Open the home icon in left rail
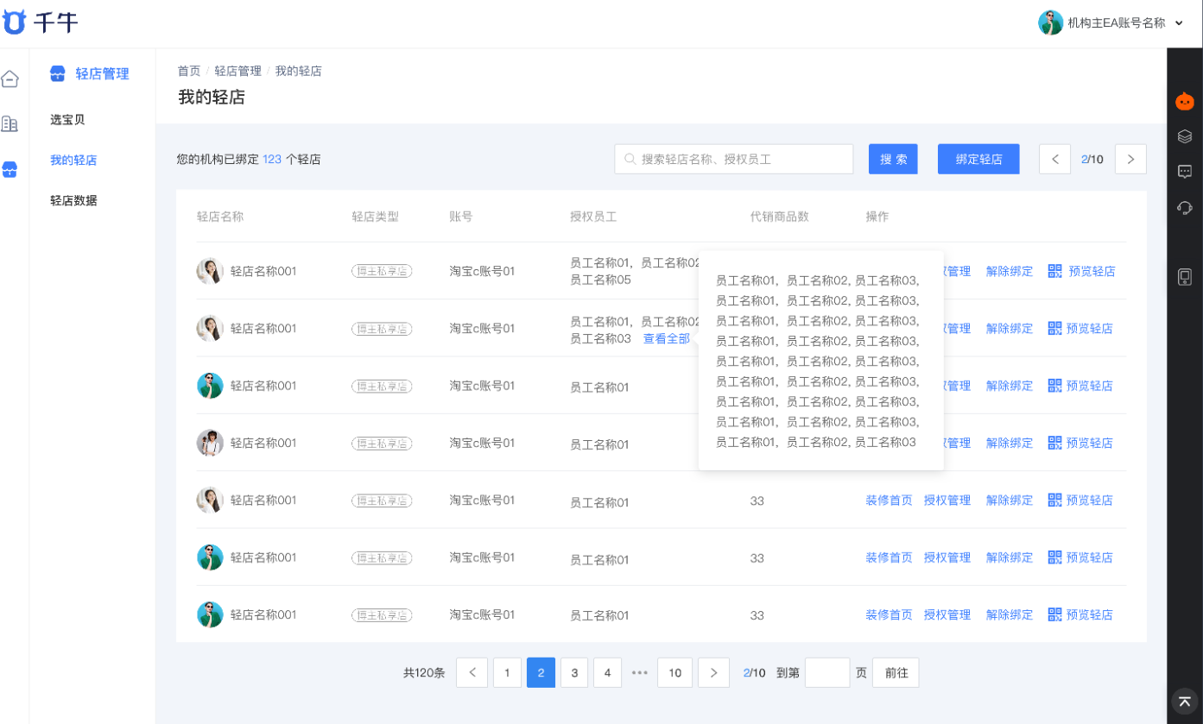The height and width of the screenshot is (724, 1203). click(9, 79)
